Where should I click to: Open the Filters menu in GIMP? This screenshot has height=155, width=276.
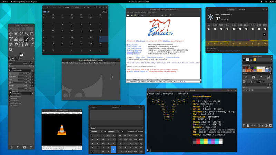(x=101, y=63)
